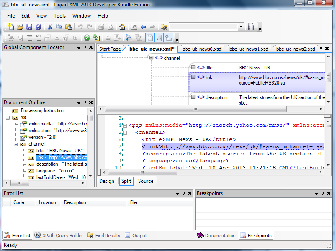Create a new document with New File icon
Screen dimensions: 335x251
11,27
